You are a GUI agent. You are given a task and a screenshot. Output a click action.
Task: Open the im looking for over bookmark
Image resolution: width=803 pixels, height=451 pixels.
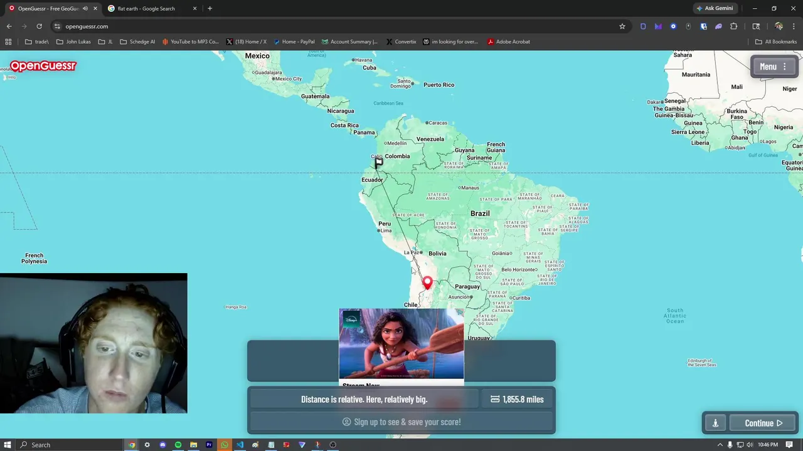pyautogui.click(x=450, y=42)
